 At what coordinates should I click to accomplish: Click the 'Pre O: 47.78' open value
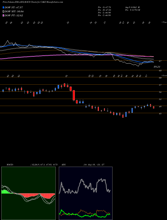coord(105,7)
